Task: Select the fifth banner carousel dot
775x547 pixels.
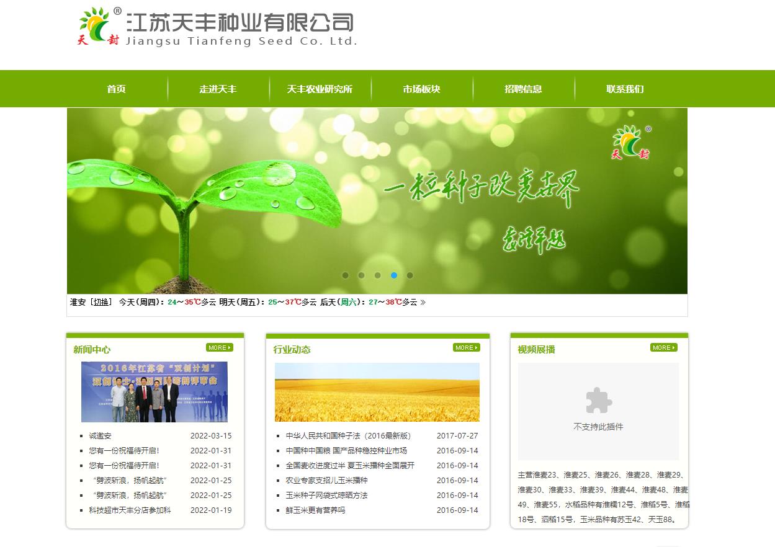Action: point(410,275)
